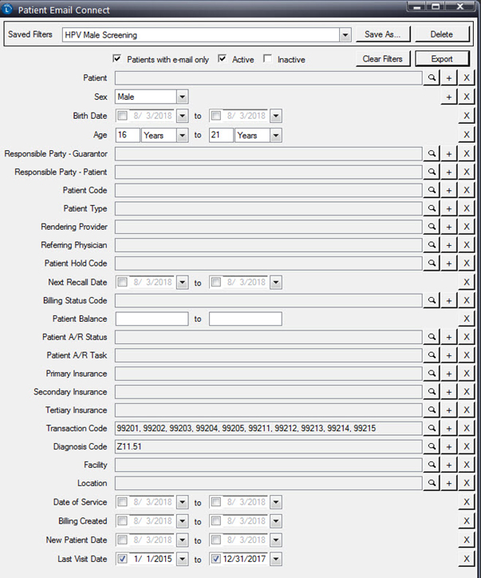481x578 pixels.
Task: Add Location with plus button
Action: [448, 483]
